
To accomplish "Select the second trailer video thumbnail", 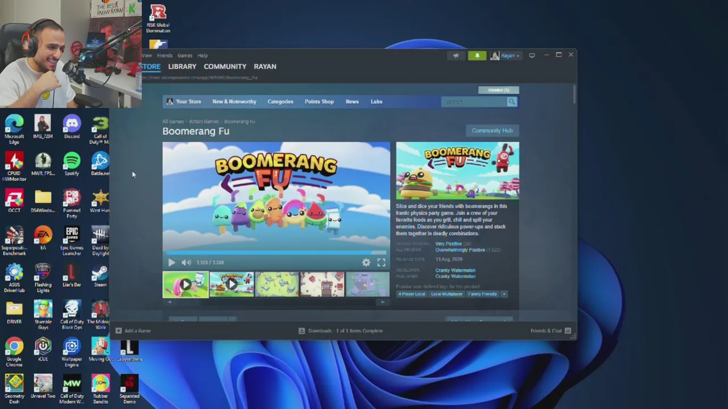I will (231, 285).
